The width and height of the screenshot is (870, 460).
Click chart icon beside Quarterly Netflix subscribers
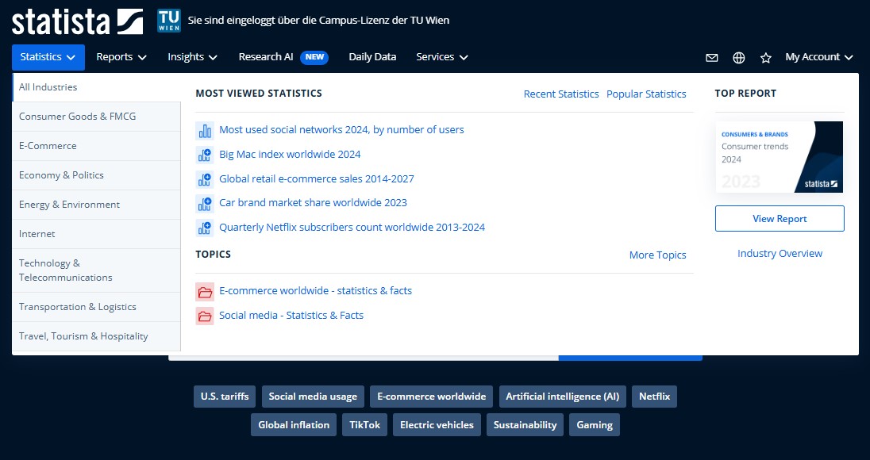tap(205, 228)
